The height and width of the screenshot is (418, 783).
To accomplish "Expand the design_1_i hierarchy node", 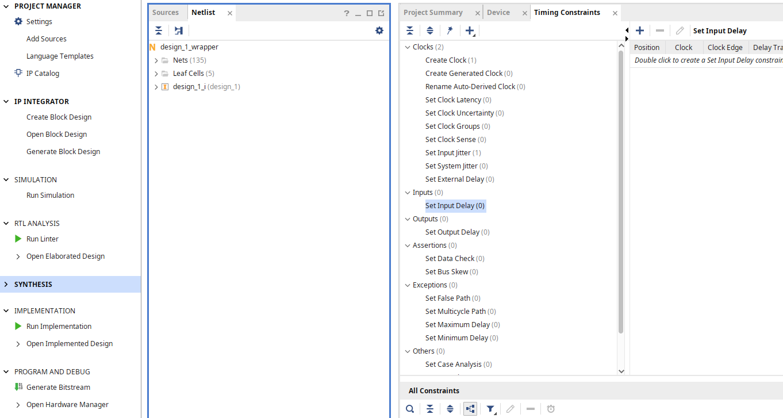I will coord(156,87).
